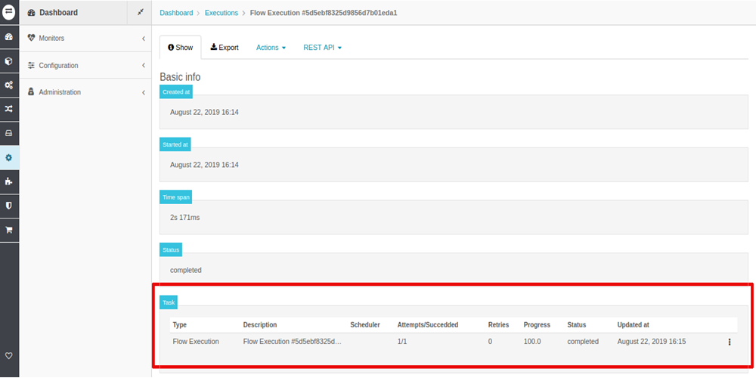Image resolution: width=756 pixels, height=378 pixels.
Task: Open the dashboard gauge icon in the dark sidebar
Action: [x=9, y=37]
